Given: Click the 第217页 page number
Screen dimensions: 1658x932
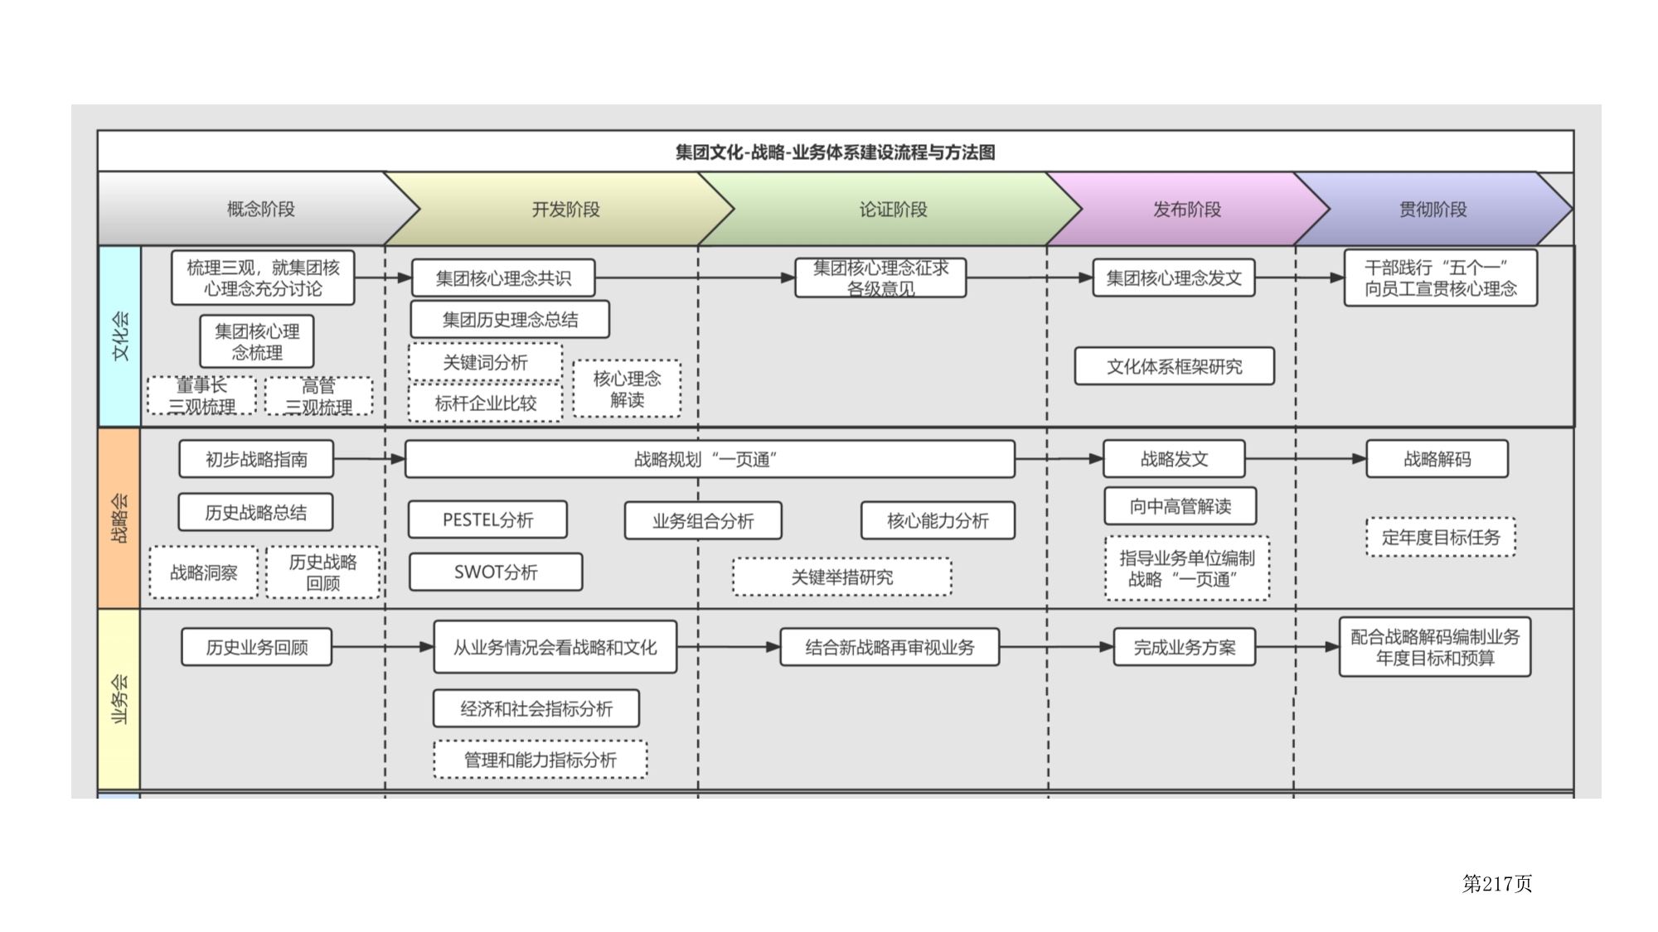Looking at the screenshot, I should (1496, 883).
